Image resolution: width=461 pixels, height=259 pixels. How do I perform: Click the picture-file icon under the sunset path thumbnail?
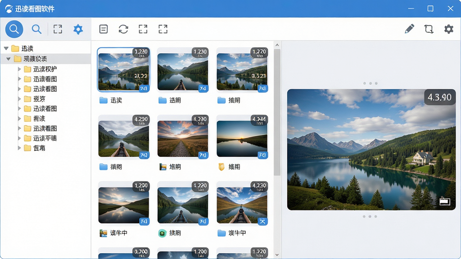(163, 167)
